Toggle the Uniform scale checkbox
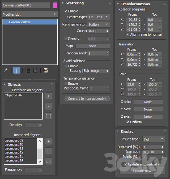 [128, 122]
